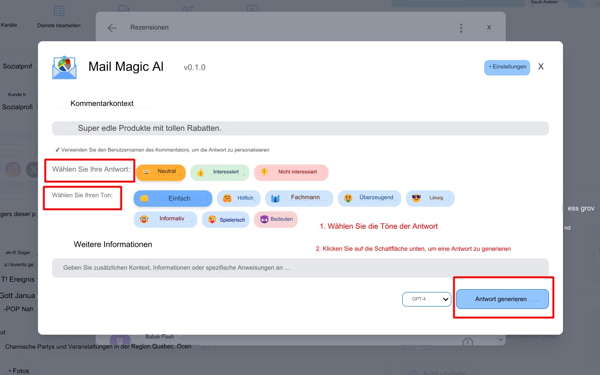Toggle the username personalization checkmark
Screen dimensions: 600x375
tap(58, 150)
